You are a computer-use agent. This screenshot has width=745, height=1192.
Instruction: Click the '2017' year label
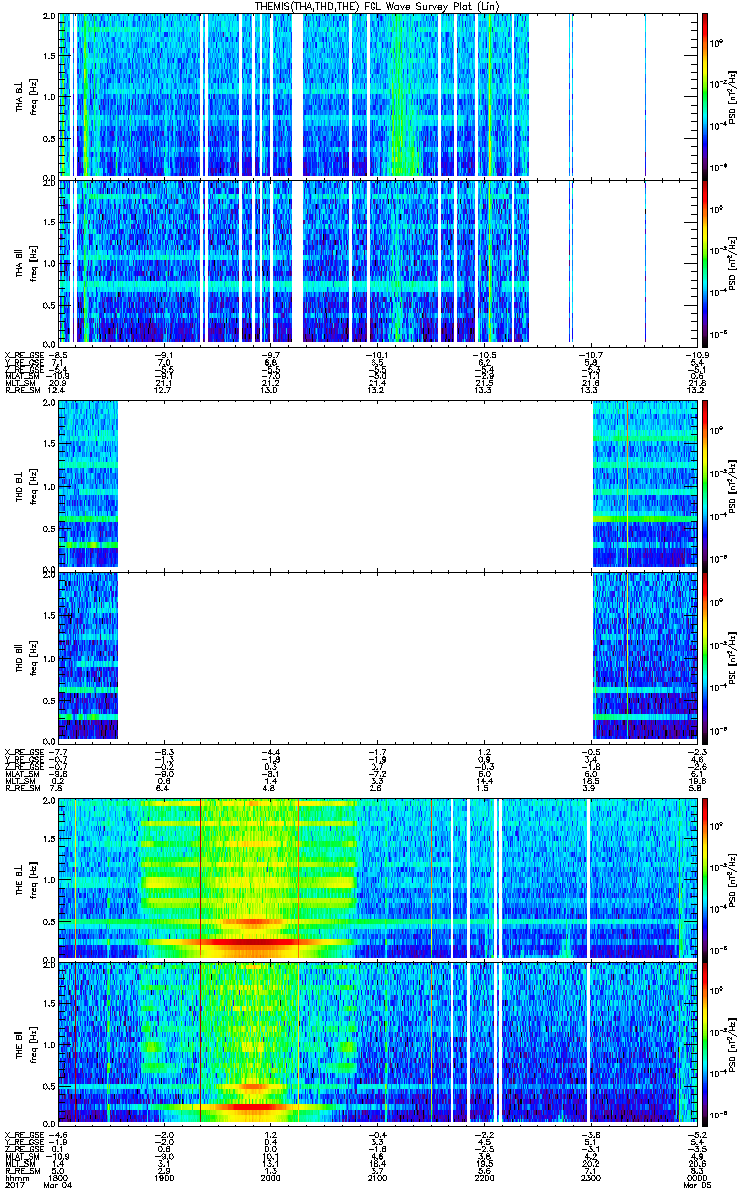tap(14, 1187)
